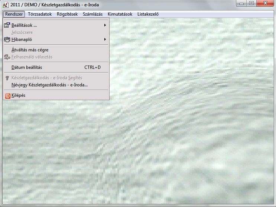Open the Törzsadatok menu
Image resolution: width=276 pixels, height=207 pixels.
click(40, 14)
